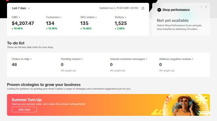
Task: Open Orders to ship list
Action: coord(22,59)
